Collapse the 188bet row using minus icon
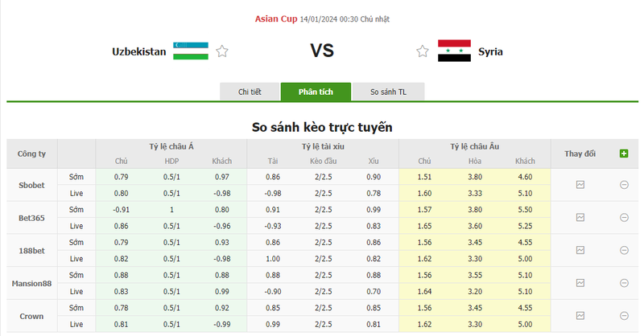 point(624,250)
